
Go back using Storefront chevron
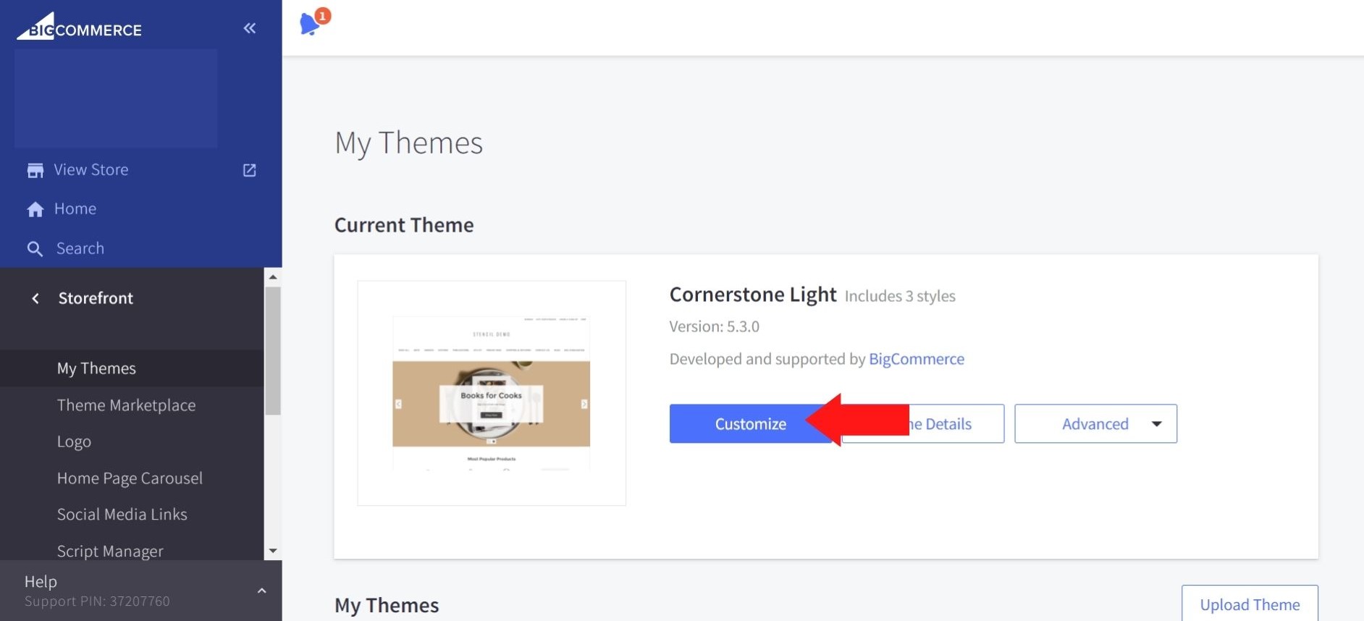point(35,298)
